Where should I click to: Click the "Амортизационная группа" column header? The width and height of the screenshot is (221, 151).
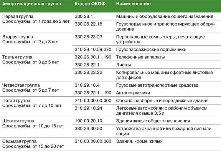coord(32,4)
